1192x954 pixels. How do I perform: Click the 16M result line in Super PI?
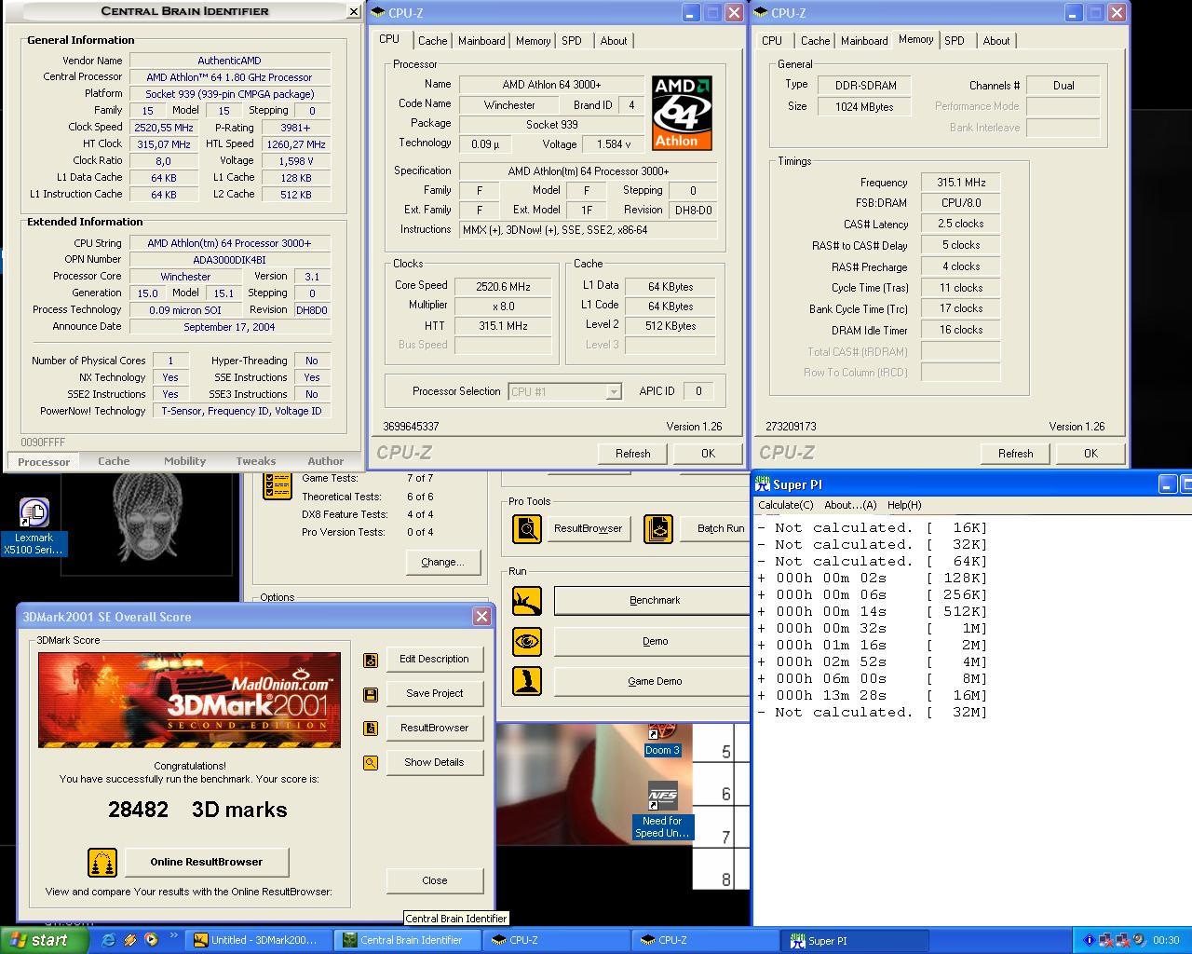click(873, 695)
